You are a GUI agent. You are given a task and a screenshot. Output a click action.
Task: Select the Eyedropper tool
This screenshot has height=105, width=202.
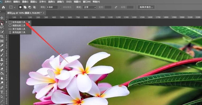click(x=2, y=46)
